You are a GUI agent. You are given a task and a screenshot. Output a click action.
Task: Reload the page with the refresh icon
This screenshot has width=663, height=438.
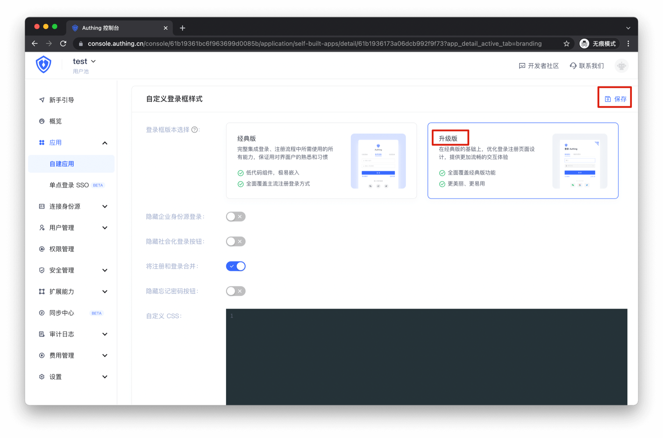tap(63, 43)
